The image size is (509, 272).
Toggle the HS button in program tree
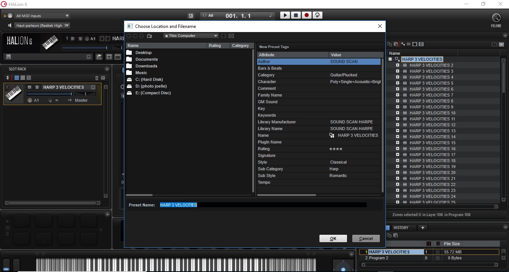pyautogui.click(x=494, y=44)
